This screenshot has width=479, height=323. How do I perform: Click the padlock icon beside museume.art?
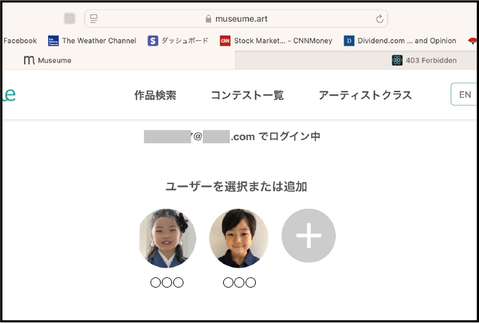click(208, 19)
